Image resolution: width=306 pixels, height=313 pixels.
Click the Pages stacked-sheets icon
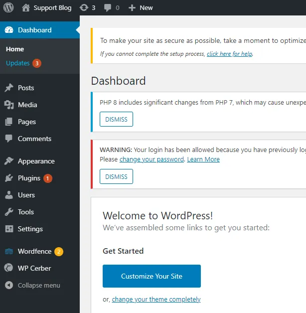click(9, 122)
